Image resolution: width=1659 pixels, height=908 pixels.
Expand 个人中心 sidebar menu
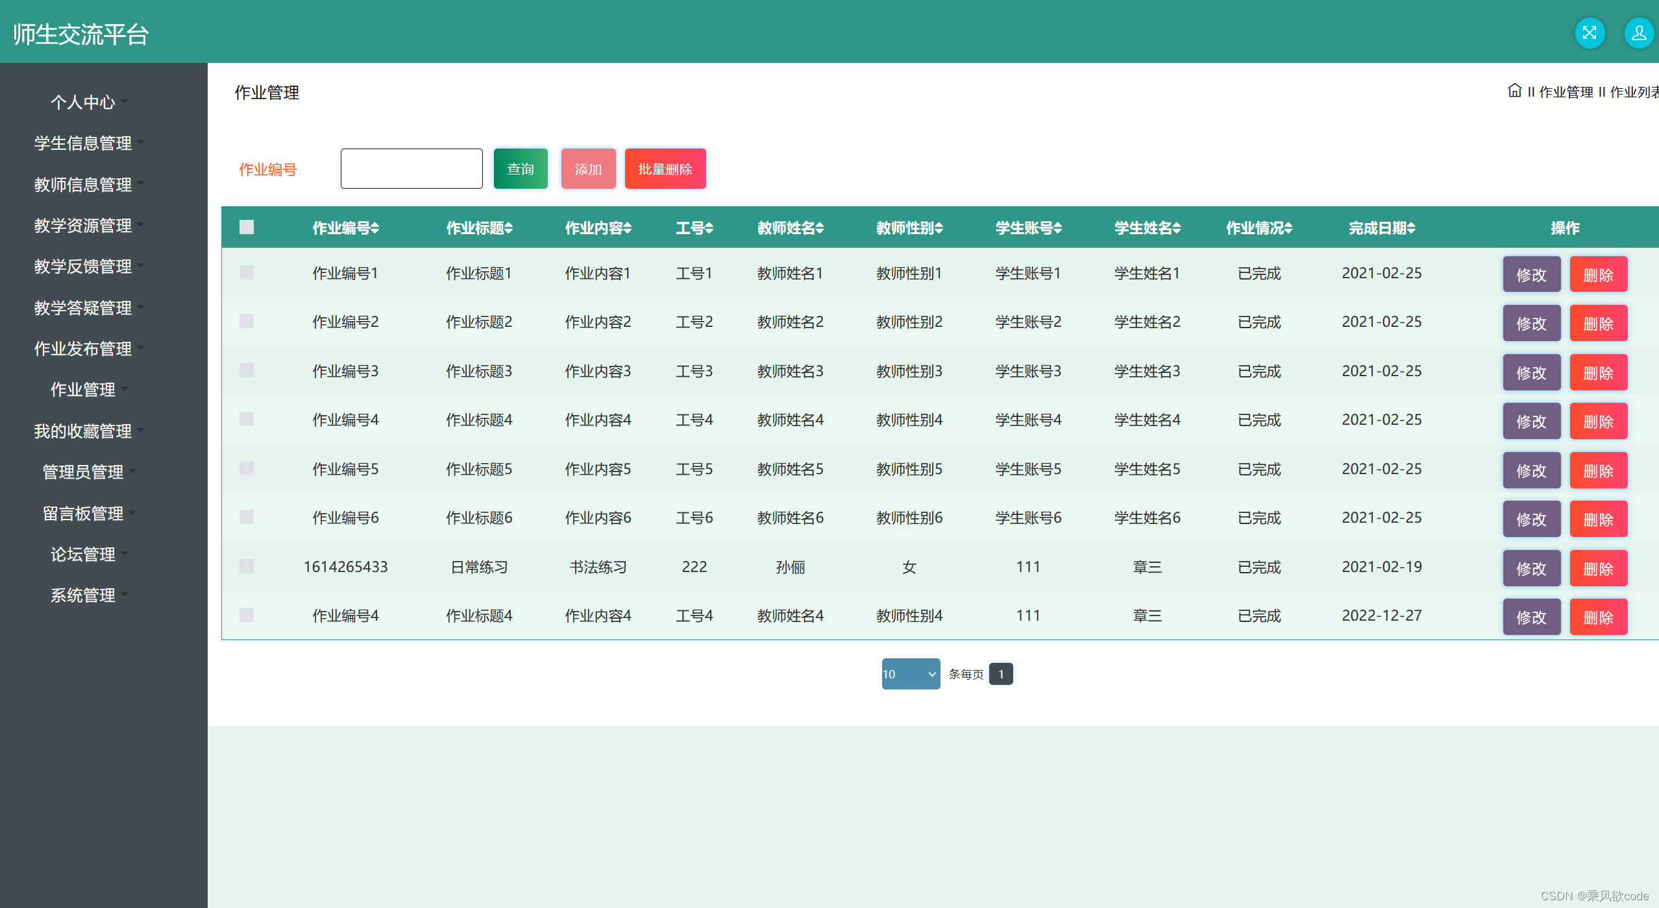pos(83,102)
